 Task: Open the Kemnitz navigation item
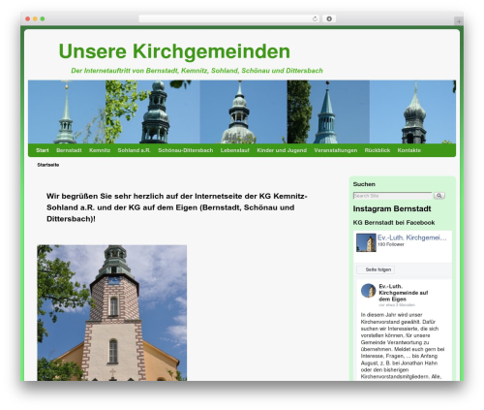pyautogui.click(x=100, y=150)
